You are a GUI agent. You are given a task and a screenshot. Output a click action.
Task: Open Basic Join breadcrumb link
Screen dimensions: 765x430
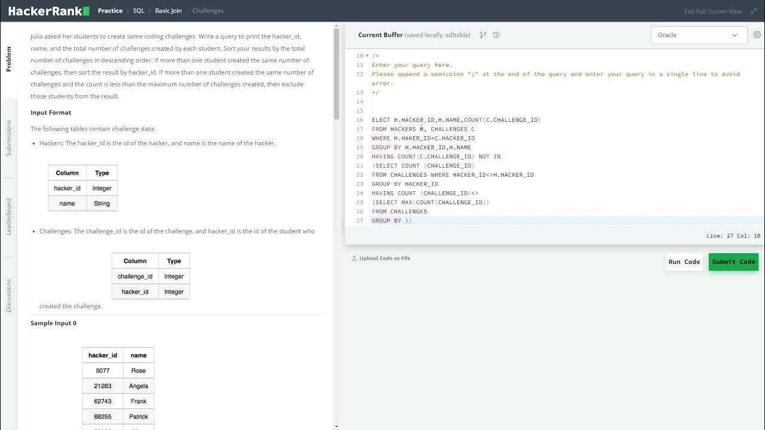(x=169, y=11)
